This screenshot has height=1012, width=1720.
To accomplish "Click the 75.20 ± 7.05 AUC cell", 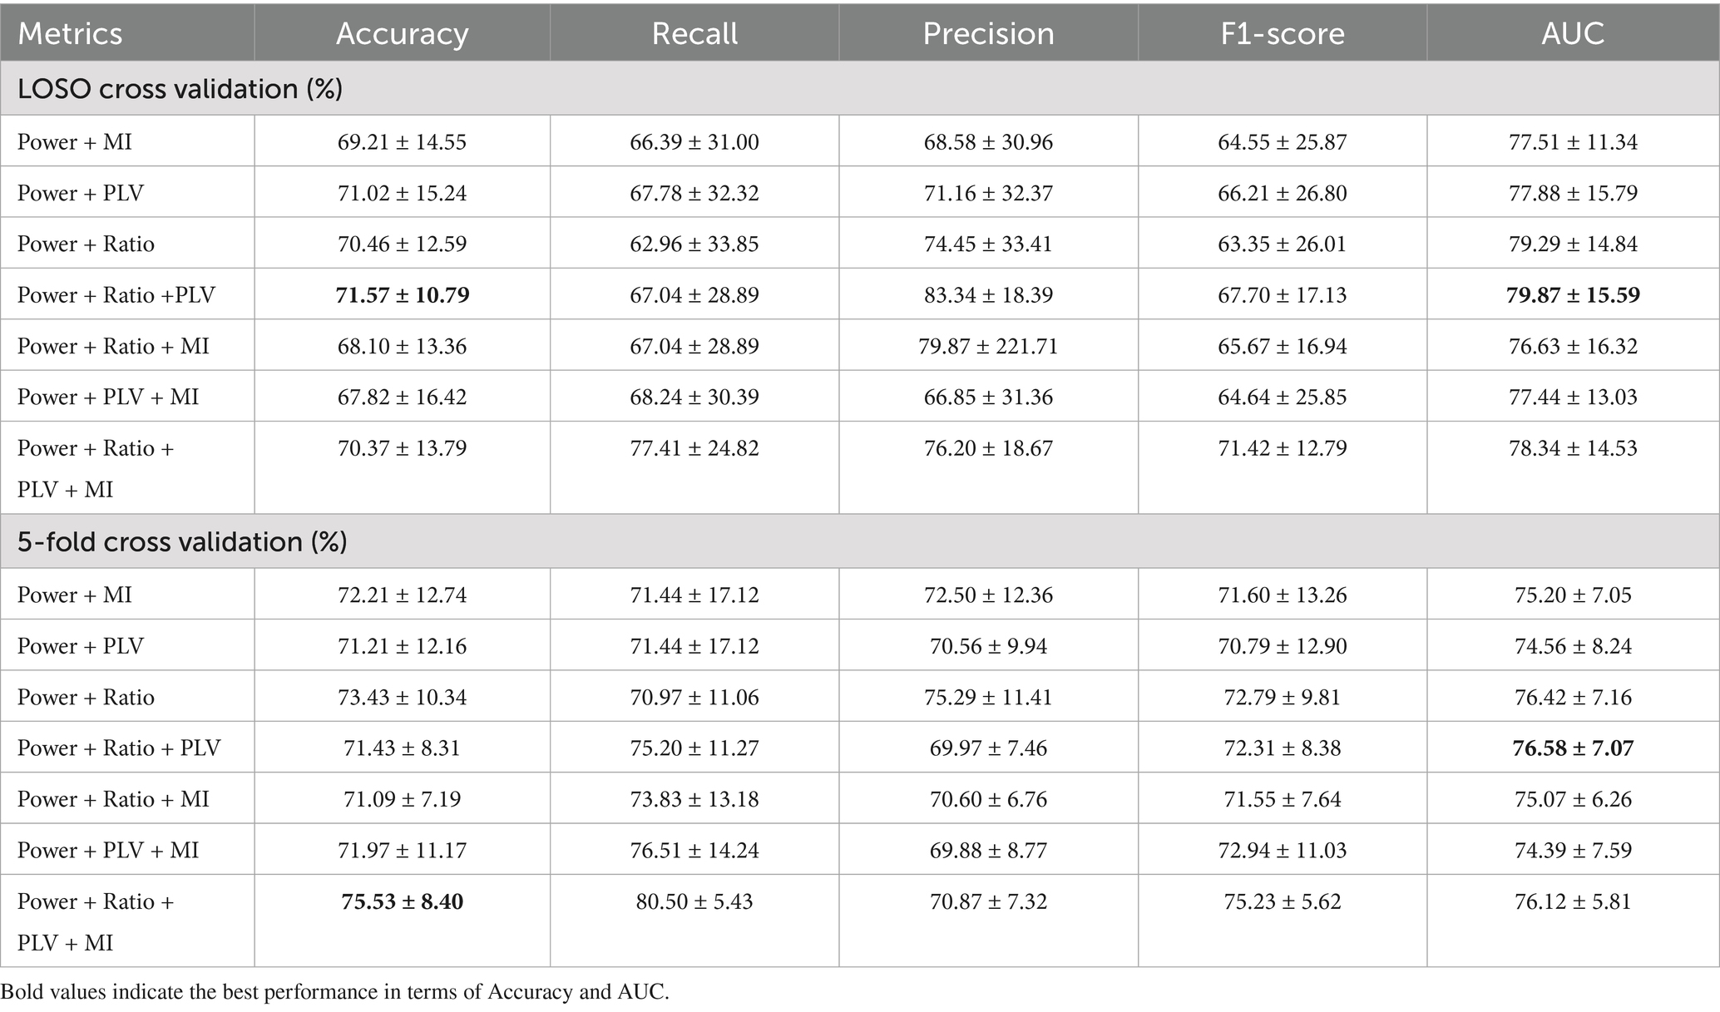I will (1572, 595).
